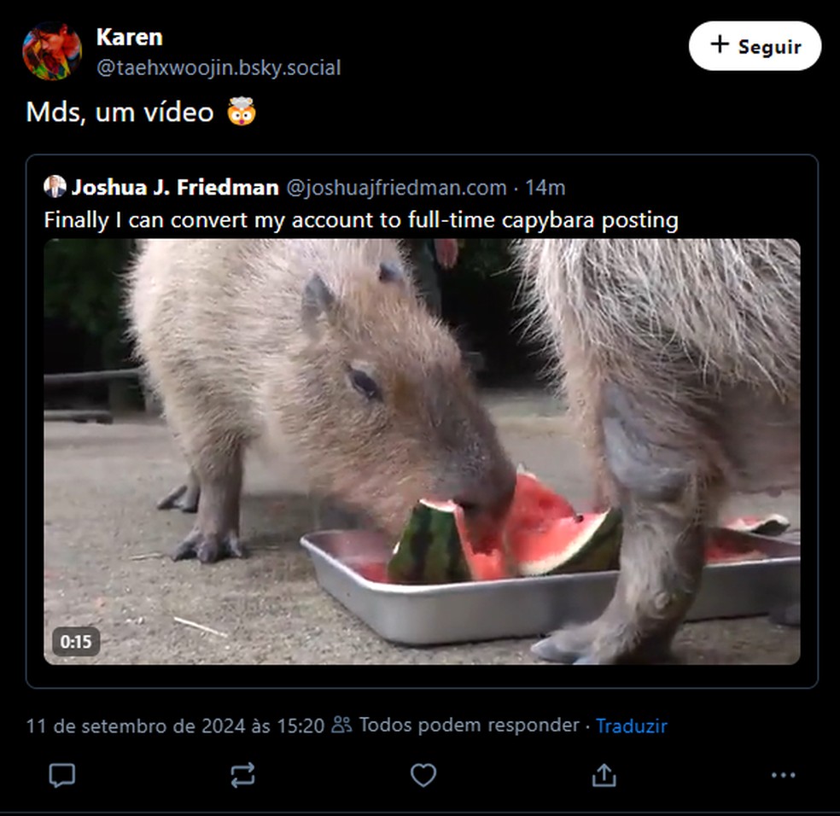Open the three-dot more options menu
This screenshot has width=840, height=816.
click(x=783, y=775)
